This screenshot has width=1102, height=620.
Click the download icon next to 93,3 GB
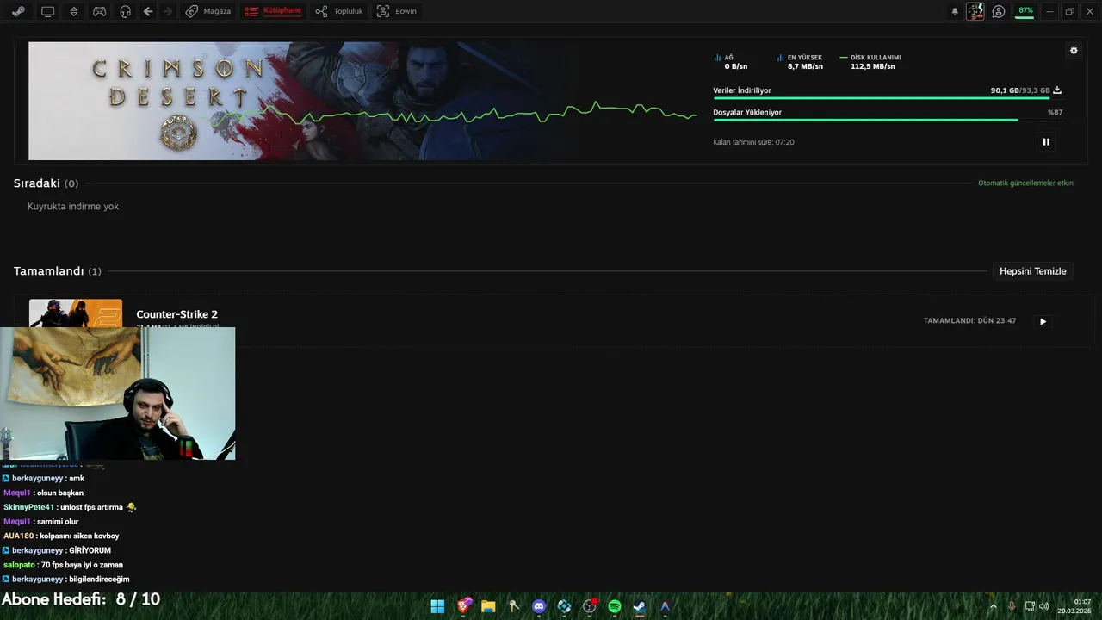tap(1057, 90)
